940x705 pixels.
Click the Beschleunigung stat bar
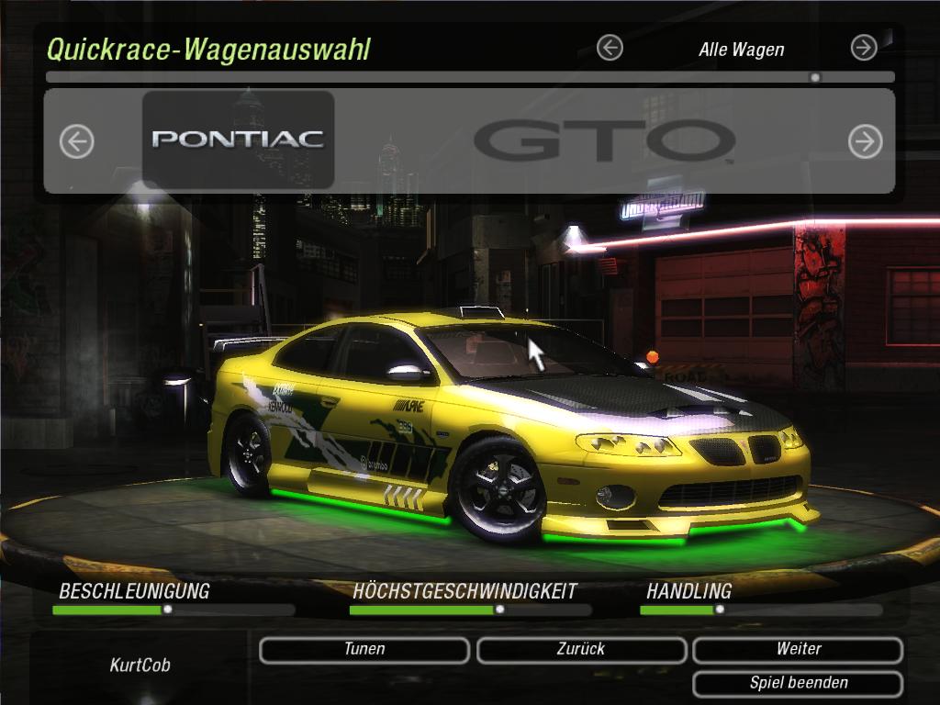tap(173, 610)
